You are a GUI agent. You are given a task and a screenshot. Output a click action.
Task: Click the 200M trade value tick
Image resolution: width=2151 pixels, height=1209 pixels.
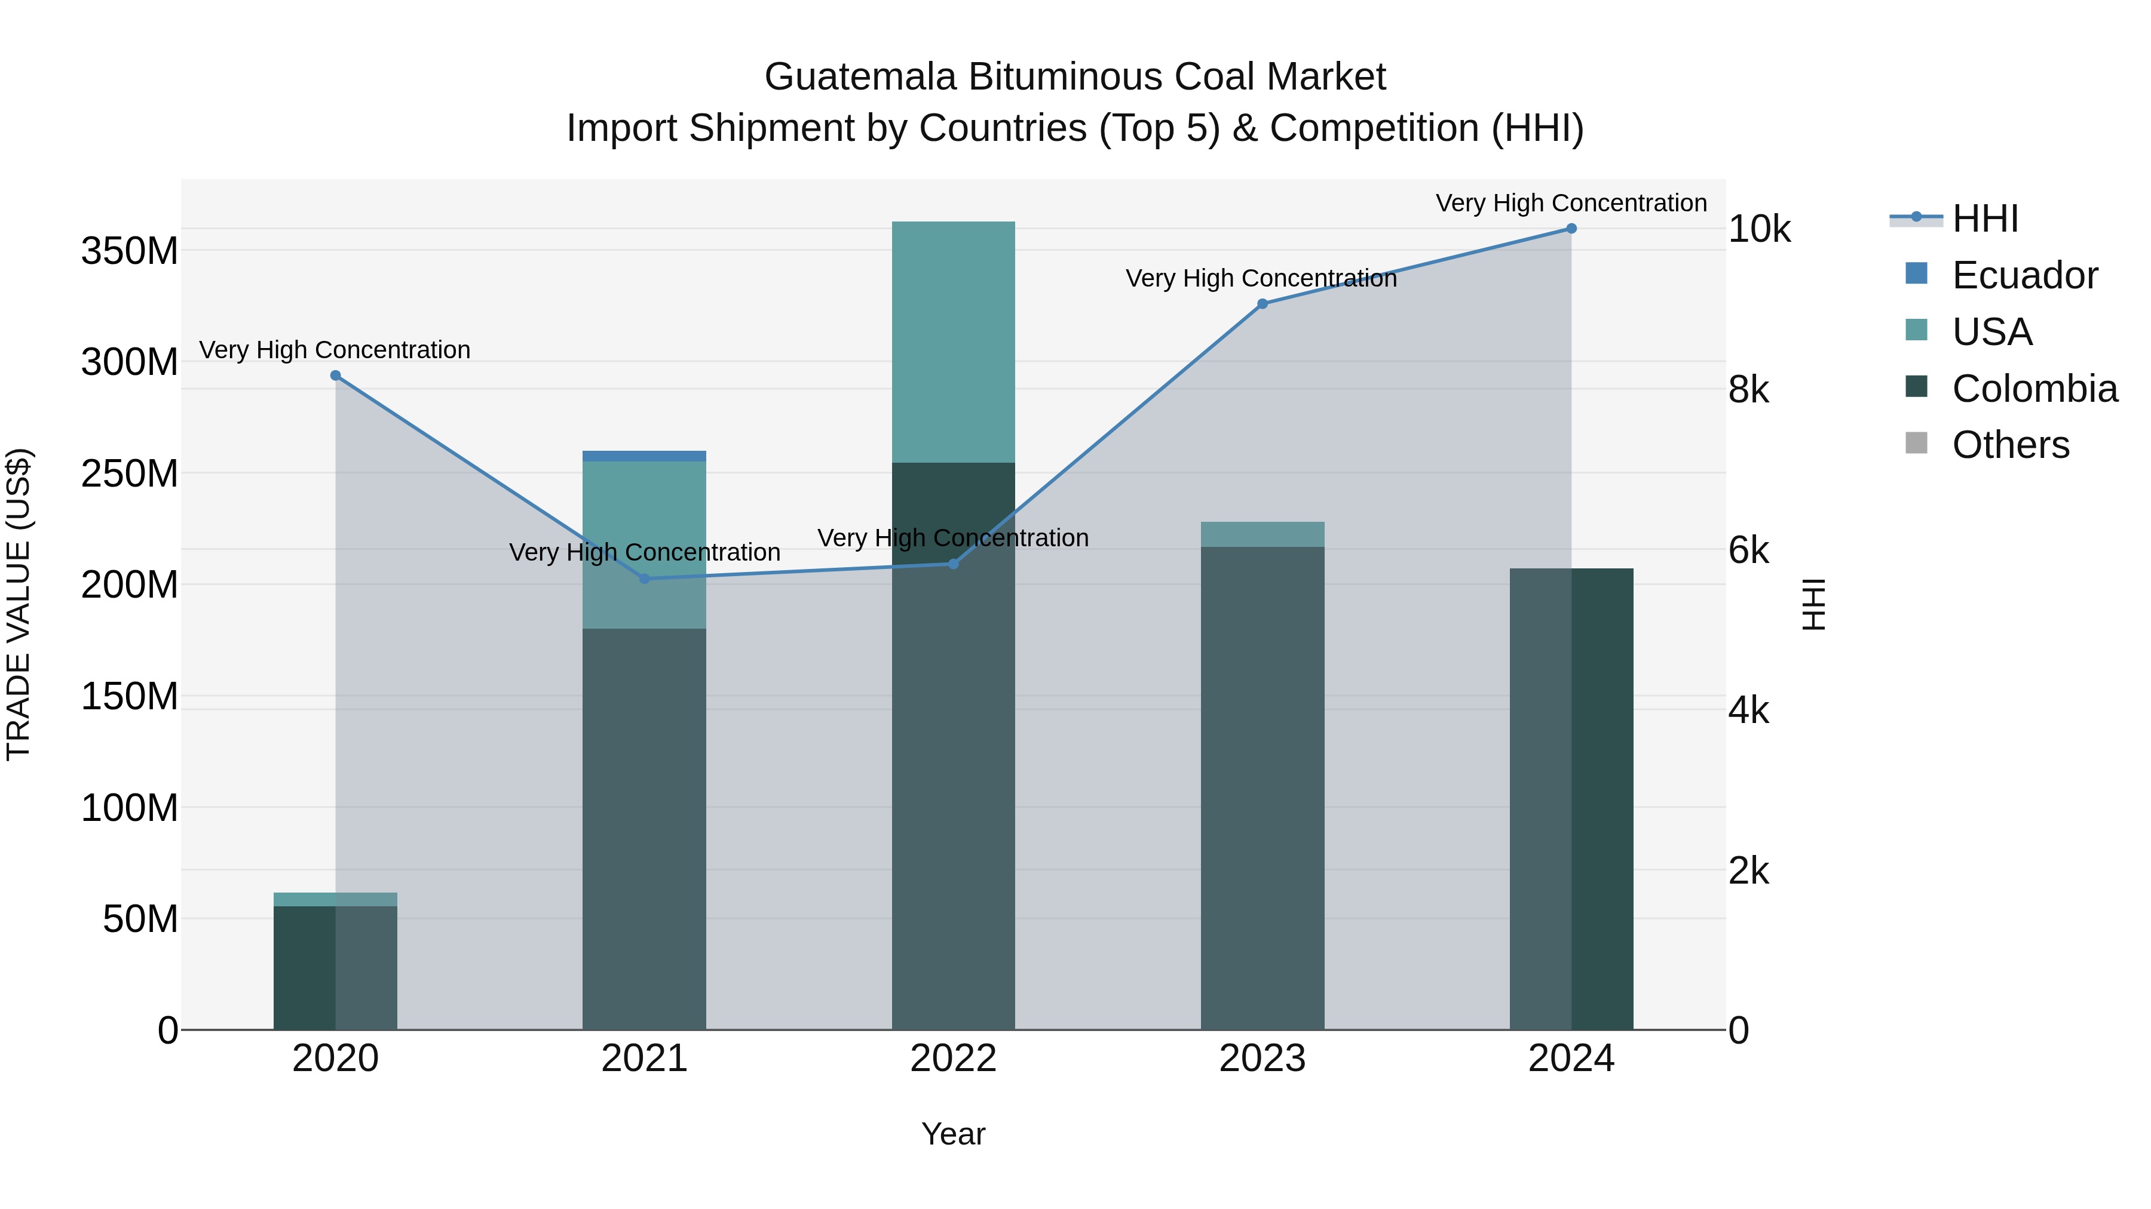point(130,585)
